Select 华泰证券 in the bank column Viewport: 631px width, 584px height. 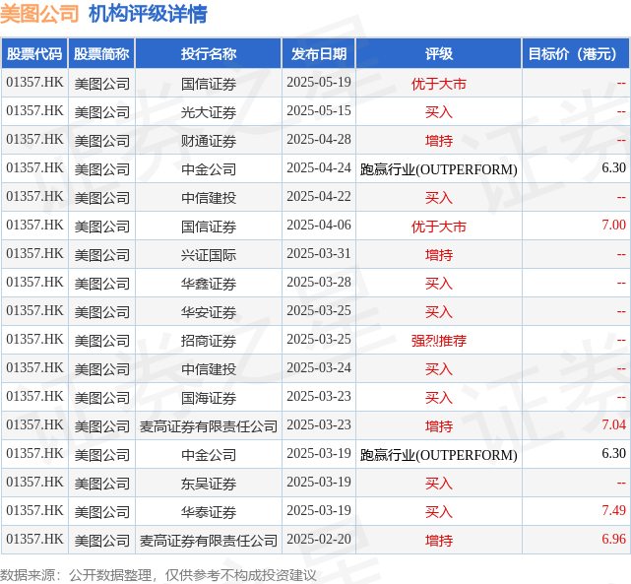(209, 512)
